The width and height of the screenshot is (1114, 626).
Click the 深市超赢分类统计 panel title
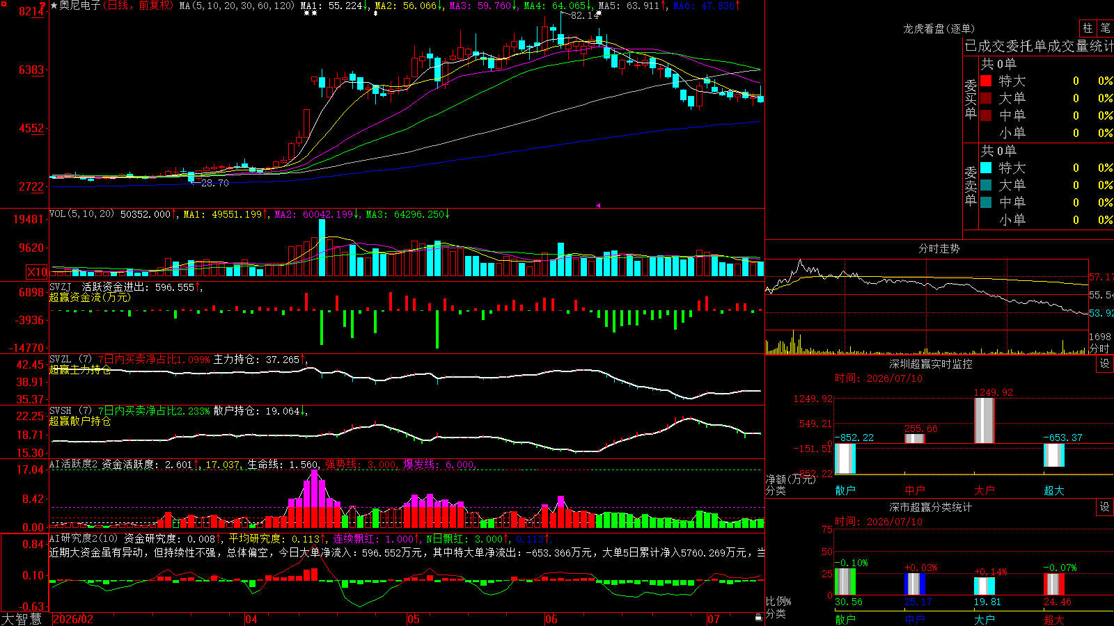click(x=931, y=507)
